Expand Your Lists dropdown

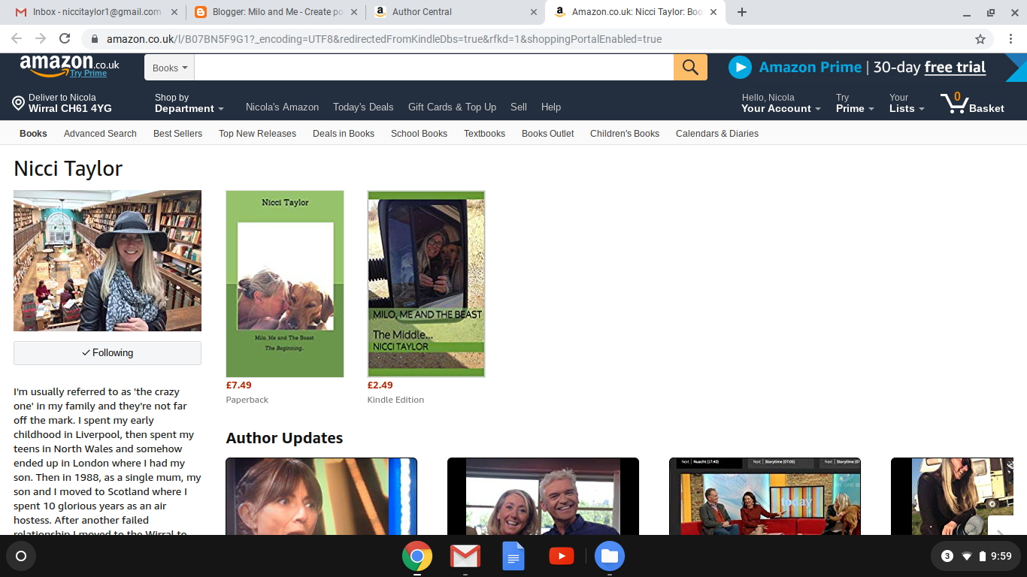pos(907,103)
